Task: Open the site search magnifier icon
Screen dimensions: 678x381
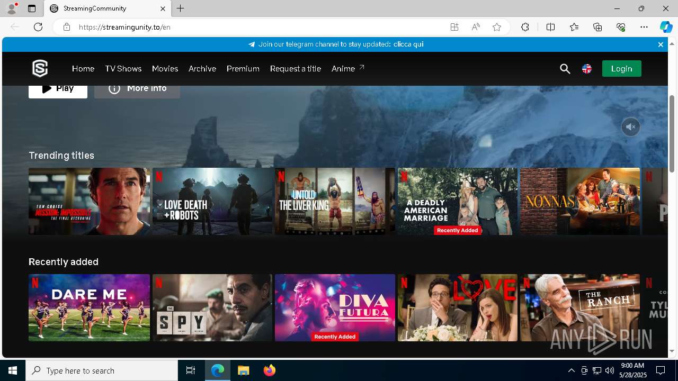Action: coord(565,69)
